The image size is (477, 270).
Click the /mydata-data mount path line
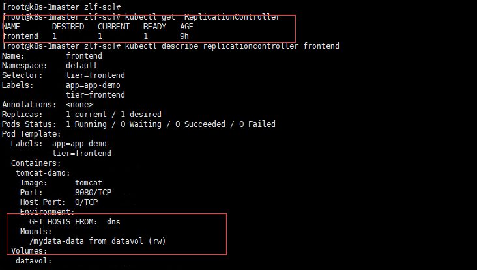(95, 241)
